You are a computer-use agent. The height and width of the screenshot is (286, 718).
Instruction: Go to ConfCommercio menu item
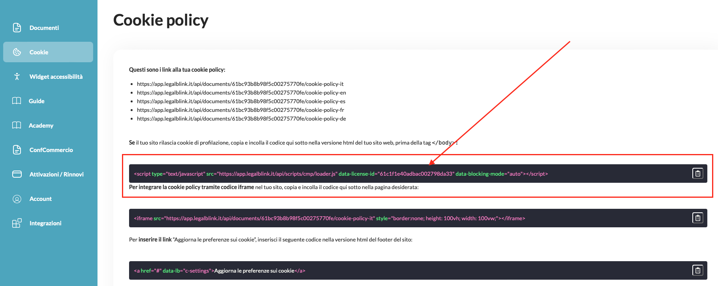51,150
